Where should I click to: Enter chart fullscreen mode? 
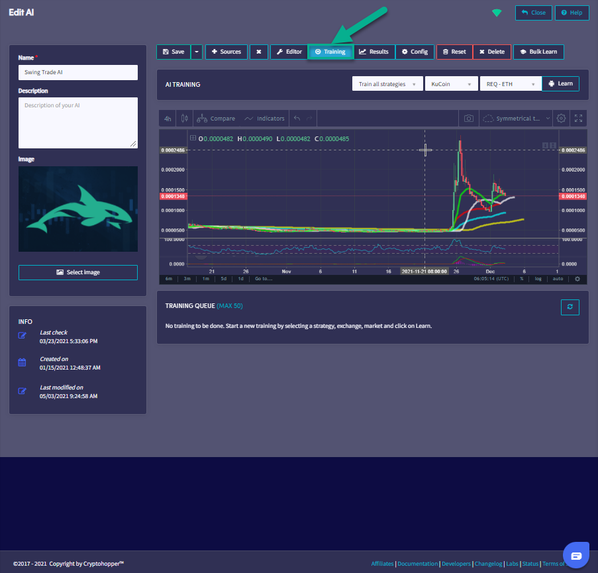pos(578,119)
